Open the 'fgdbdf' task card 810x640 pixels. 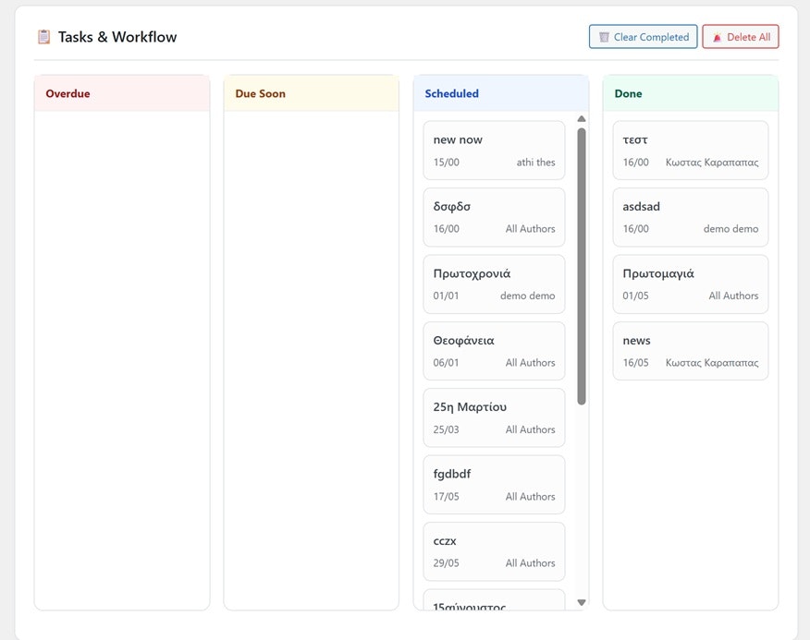[x=494, y=485]
